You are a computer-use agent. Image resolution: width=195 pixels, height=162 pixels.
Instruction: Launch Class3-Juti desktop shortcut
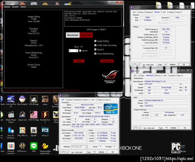pyautogui.click(x=22, y=116)
